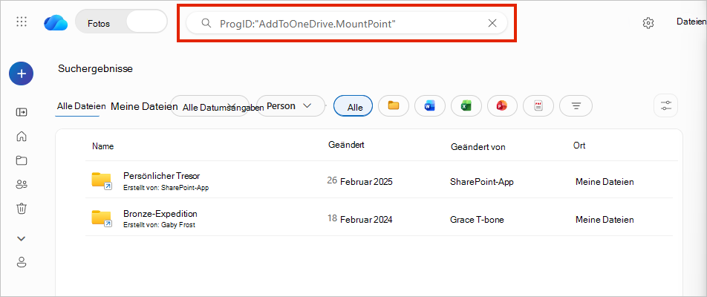Open the app launcher grid
This screenshot has width=707, height=297.
(x=22, y=22)
